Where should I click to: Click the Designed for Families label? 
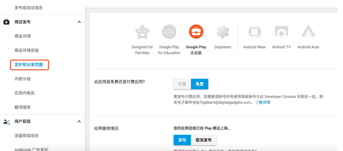tap(142, 50)
